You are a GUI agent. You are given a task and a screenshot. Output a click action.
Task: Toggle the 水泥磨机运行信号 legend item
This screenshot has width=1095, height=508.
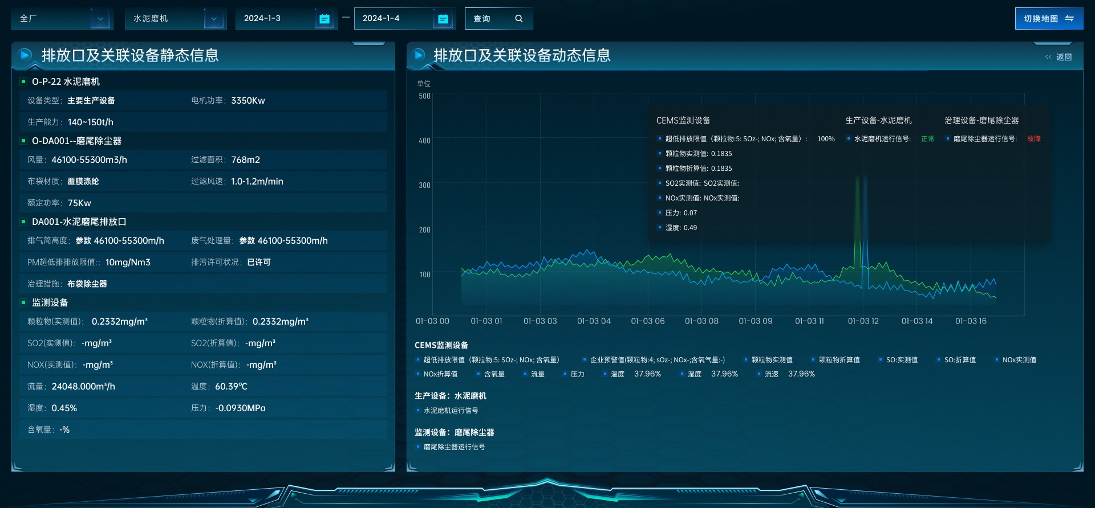(x=451, y=411)
